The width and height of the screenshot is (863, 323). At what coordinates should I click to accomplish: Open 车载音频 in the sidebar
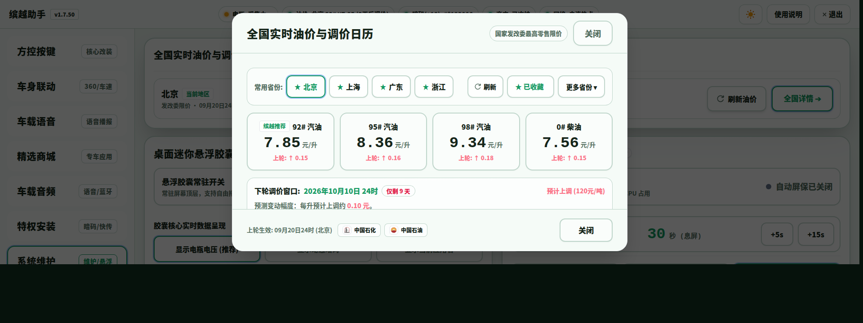67,192
